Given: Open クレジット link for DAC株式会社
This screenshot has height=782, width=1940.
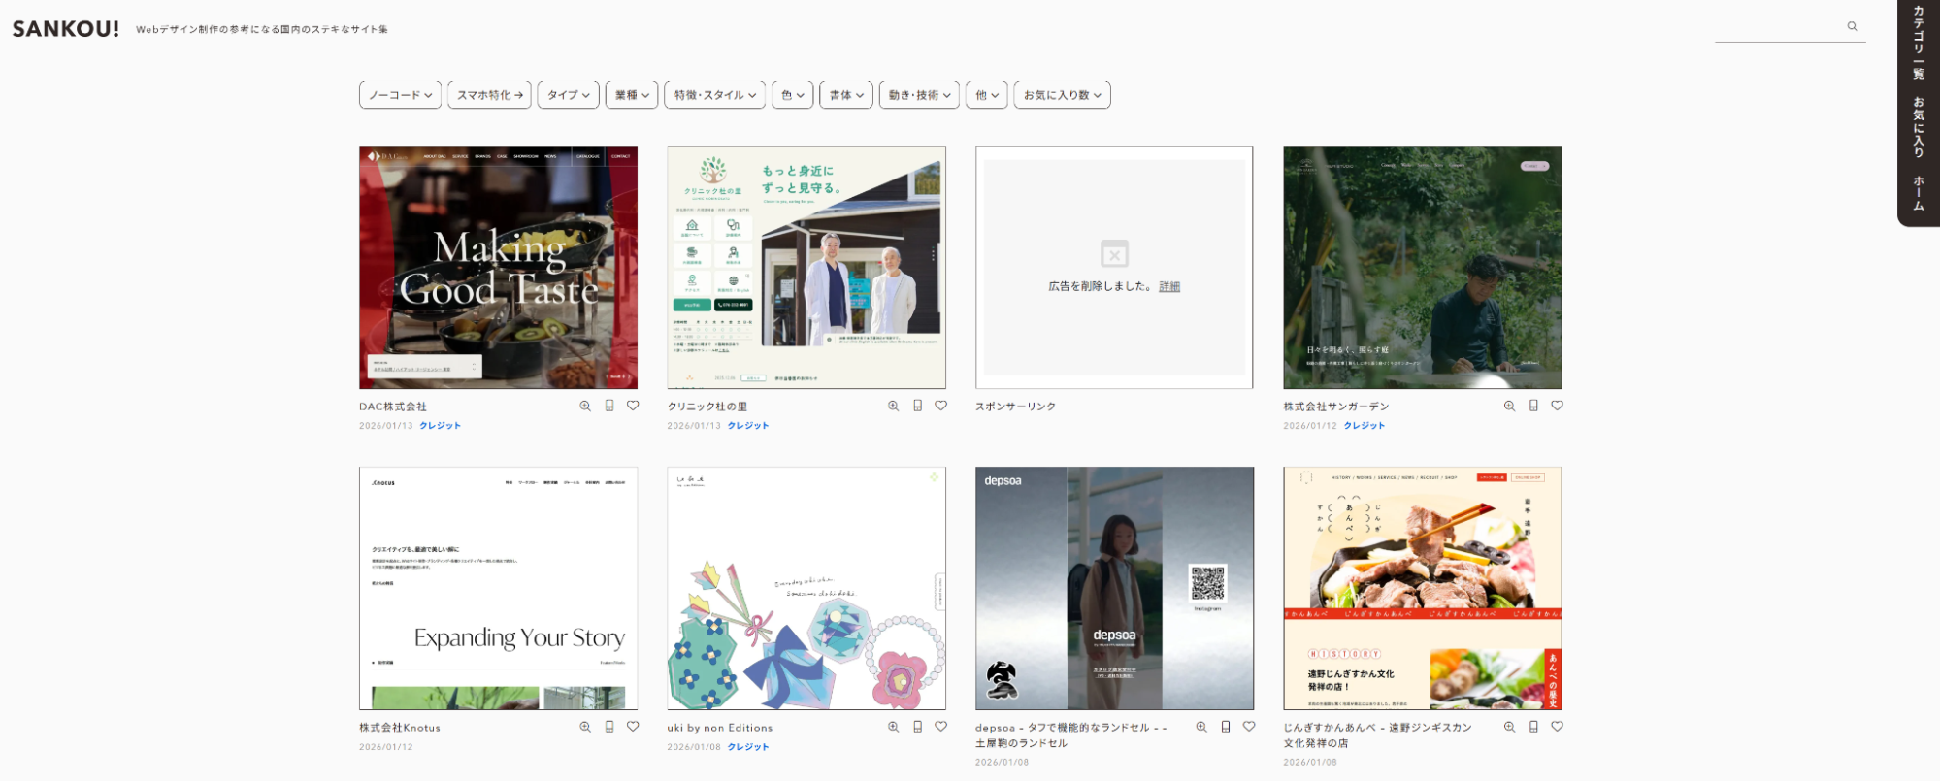Looking at the screenshot, I should pos(441,426).
